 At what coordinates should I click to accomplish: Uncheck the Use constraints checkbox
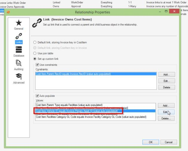point(37,65)
